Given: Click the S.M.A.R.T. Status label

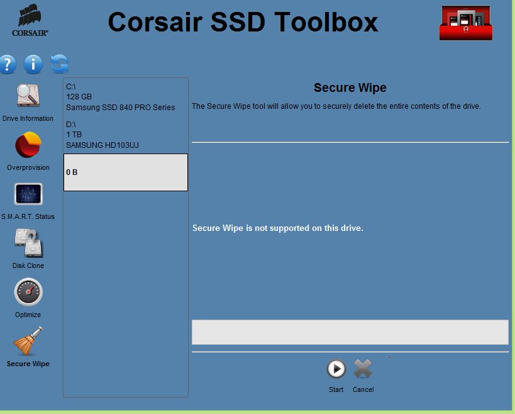Looking at the screenshot, I should click(x=28, y=216).
